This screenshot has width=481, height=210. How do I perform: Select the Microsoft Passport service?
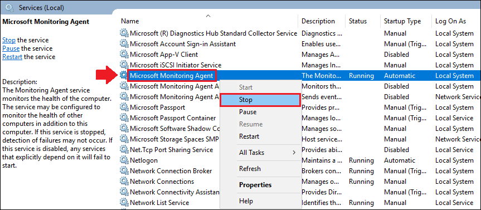click(157, 108)
